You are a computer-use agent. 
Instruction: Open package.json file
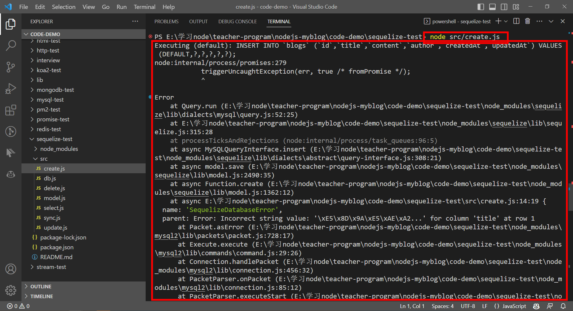click(x=84, y=247)
